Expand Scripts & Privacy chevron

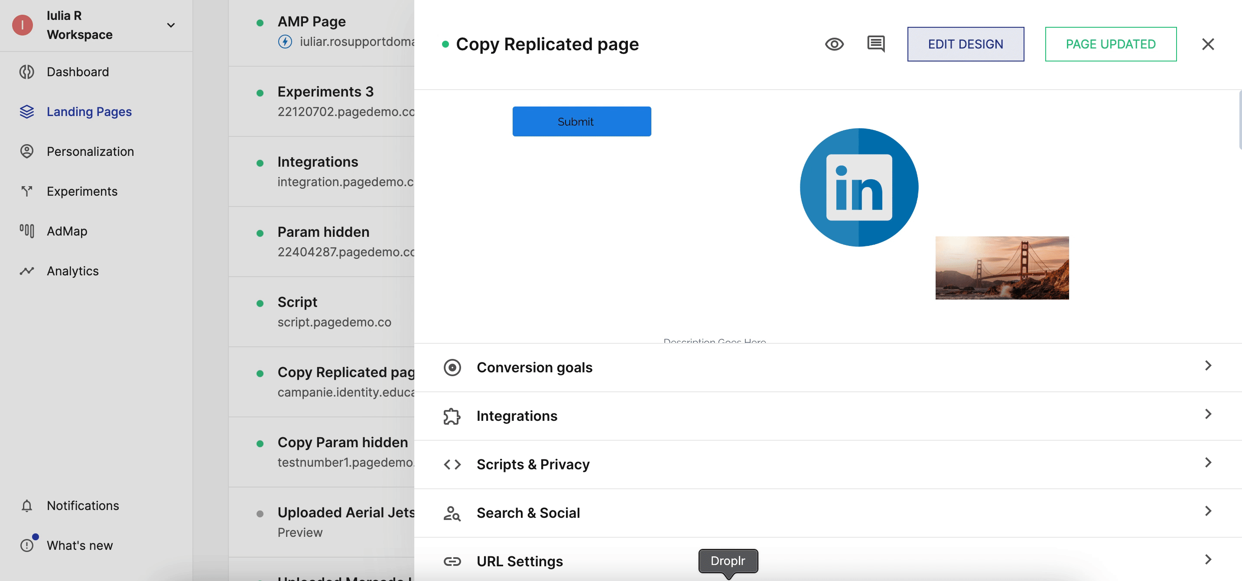click(1208, 462)
